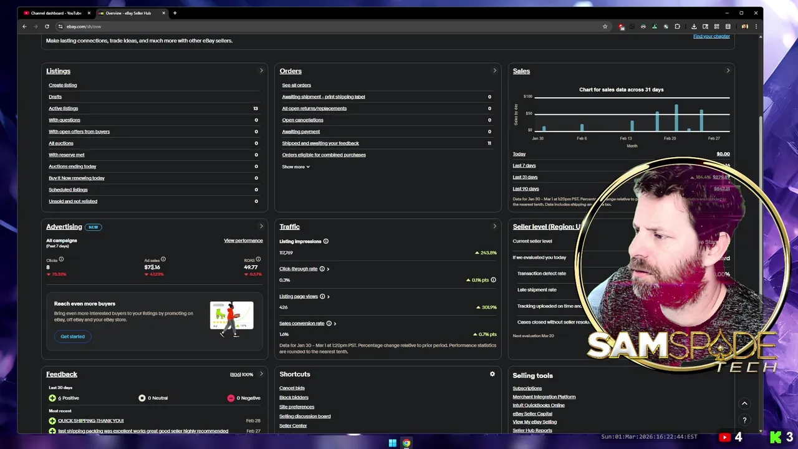Open Shipped and awaiting your feedback
Viewport: 798px width, 449px height.
(320, 143)
